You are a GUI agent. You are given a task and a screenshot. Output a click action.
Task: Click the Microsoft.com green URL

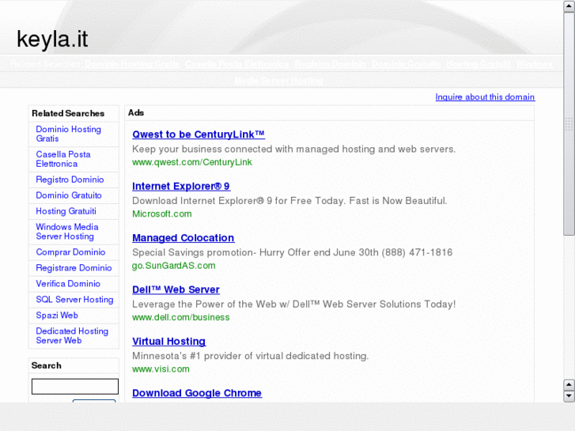click(161, 214)
